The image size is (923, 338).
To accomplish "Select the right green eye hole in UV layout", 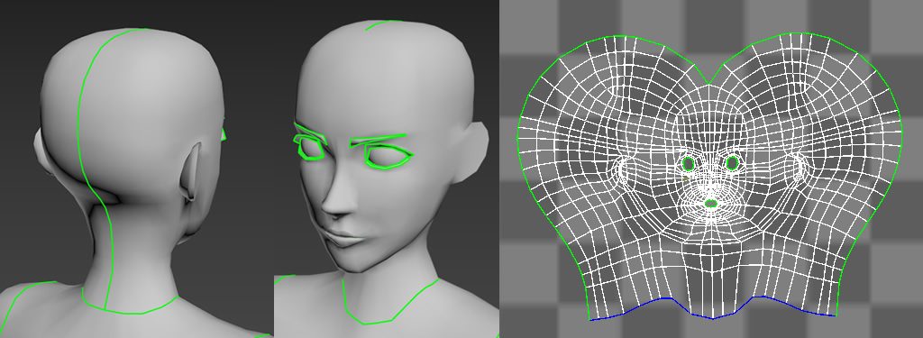I will tap(732, 162).
